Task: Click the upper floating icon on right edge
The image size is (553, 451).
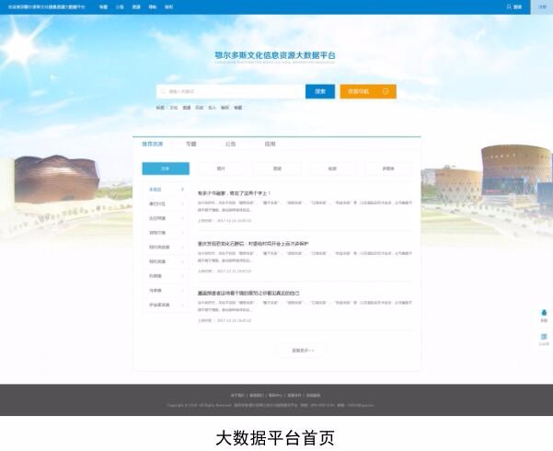Action: pyautogui.click(x=544, y=314)
